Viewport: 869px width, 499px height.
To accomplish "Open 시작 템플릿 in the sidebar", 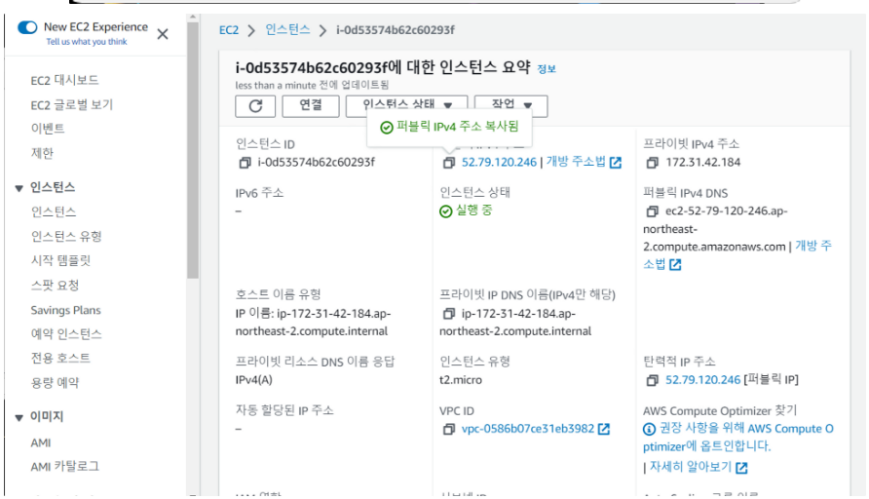I will [60, 260].
